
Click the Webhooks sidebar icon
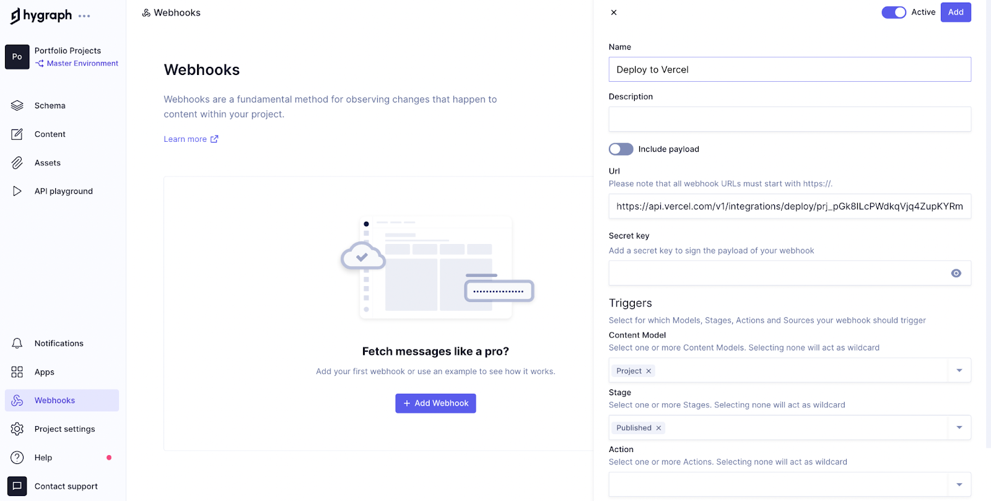pos(17,401)
